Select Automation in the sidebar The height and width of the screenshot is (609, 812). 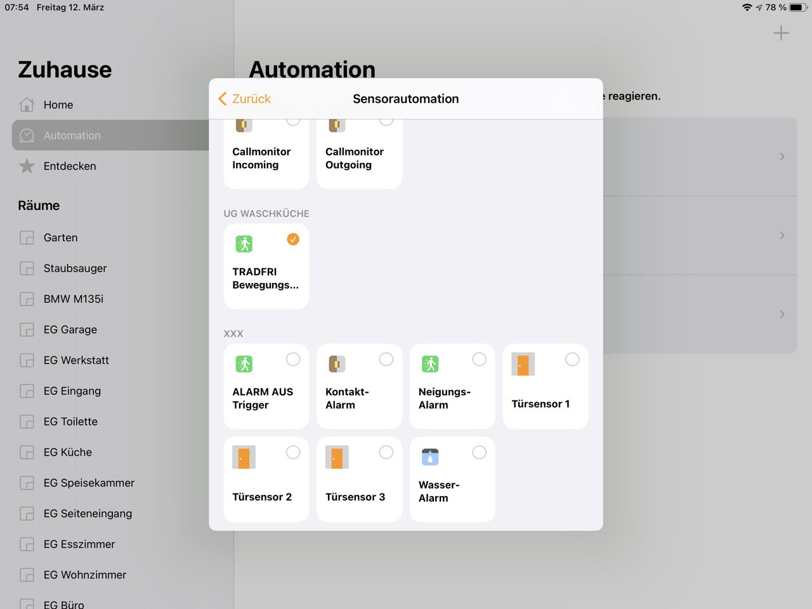(72, 135)
